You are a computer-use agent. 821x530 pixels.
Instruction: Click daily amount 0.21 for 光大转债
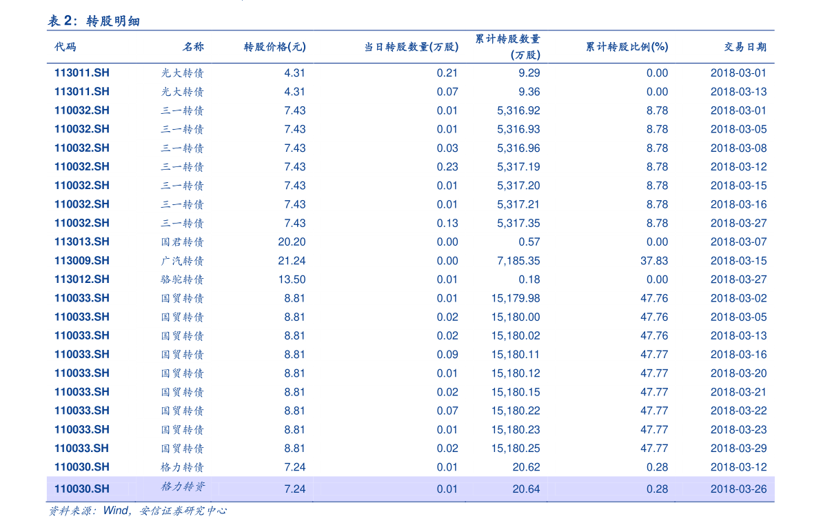point(447,73)
